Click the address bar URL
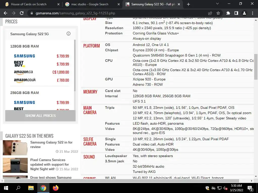 click(75, 13)
